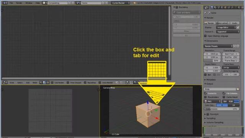
Task: Click the End Frame 250 field
Action: click(x=231, y=57)
